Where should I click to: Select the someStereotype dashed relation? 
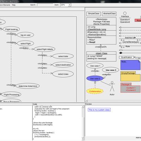130,43
